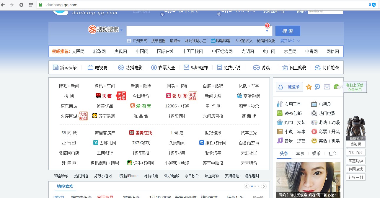Screen dimensions: 380x198
Task: Open 游戏 gamepad icon in nav bar
Action: pyautogui.click(x=256, y=68)
